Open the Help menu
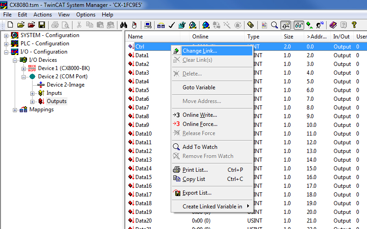This screenshot has width=367, height=229. (x=107, y=15)
